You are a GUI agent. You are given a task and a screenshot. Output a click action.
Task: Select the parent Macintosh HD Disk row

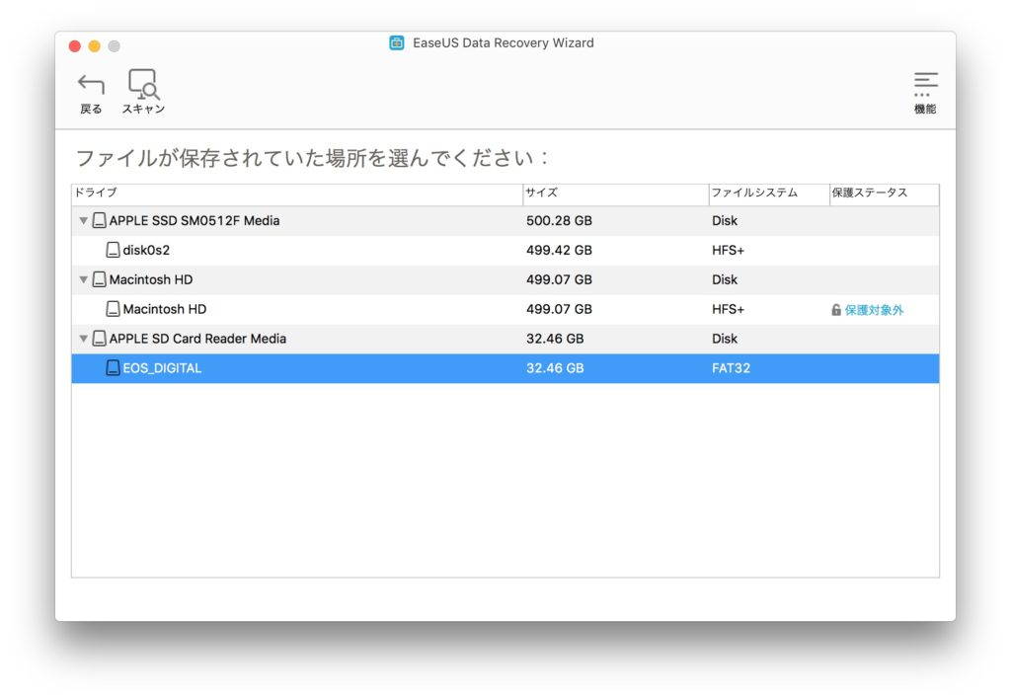(505, 279)
